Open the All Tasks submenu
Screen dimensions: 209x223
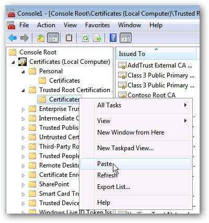136,105
